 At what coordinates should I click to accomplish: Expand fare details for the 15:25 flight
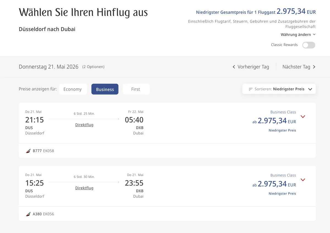coord(303,180)
